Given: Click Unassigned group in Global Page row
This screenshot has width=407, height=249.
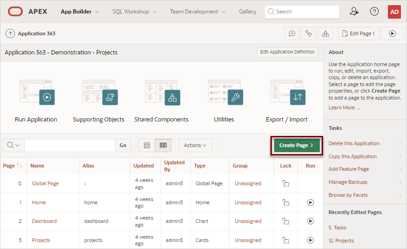Looking at the screenshot, I should (248, 183).
